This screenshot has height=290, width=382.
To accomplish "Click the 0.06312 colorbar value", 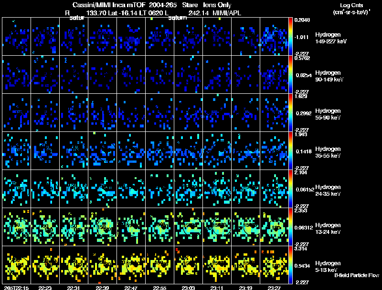I will 304,228.
